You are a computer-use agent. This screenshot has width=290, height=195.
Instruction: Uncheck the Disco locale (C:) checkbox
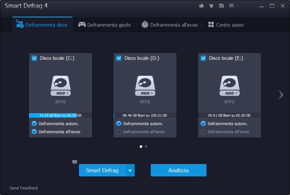[34, 58]
